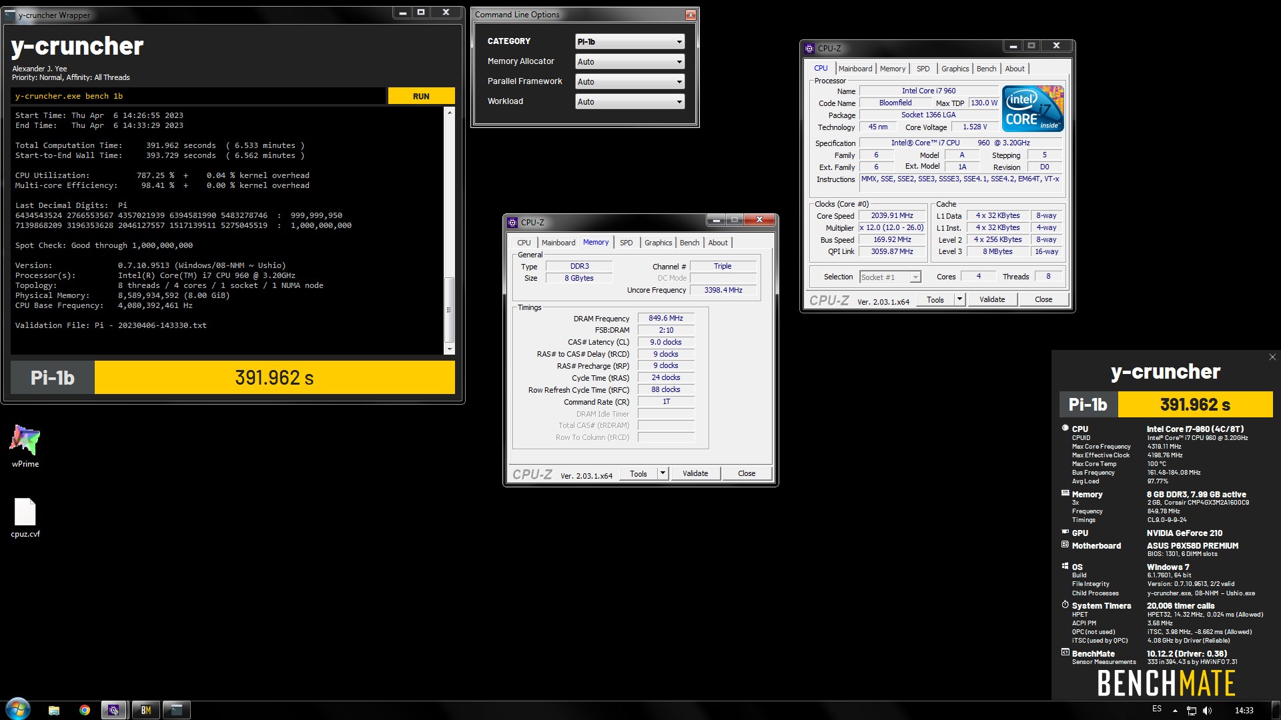
Task: Click the BenchMate CPU section icon
Action: point(1065,428)
